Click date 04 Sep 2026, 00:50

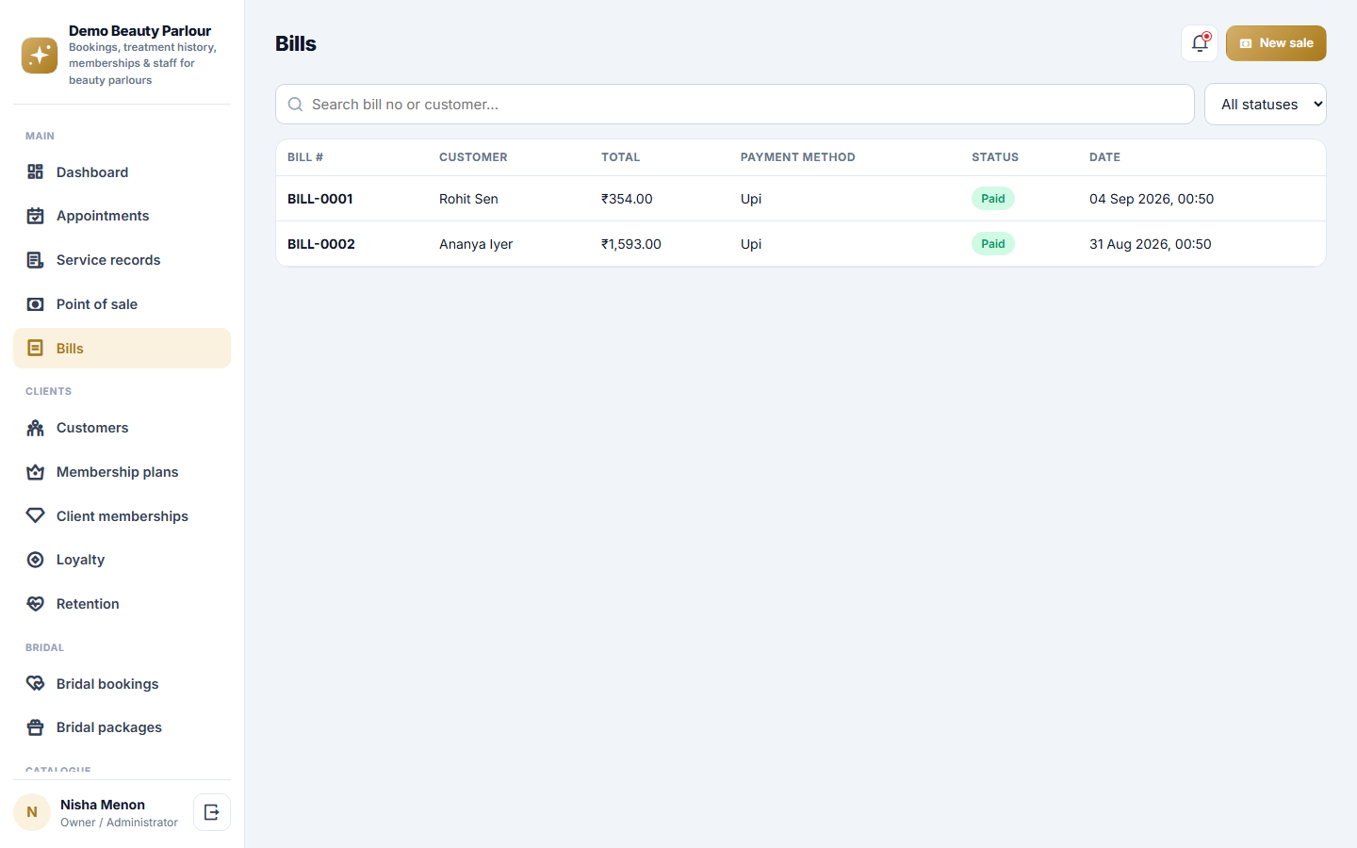[x=1152, y=199]
